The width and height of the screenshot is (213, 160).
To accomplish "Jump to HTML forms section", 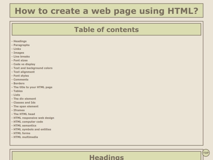I will click(22, 133).
